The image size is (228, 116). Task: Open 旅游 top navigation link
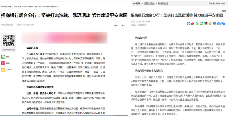(x=218, y=3)
